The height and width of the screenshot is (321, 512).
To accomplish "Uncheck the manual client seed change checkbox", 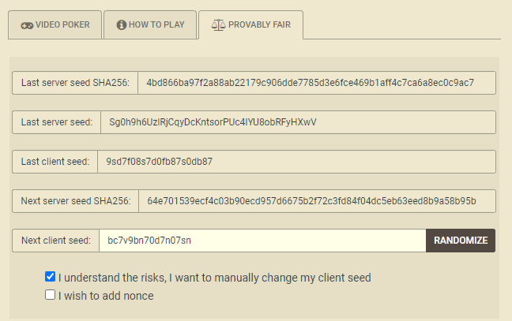I will (x=51, y=277).
